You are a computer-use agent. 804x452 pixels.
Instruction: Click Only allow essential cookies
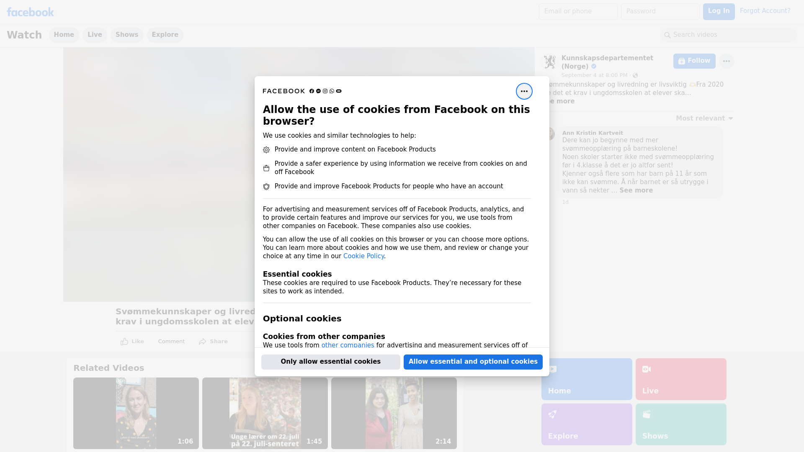point(331,362)
